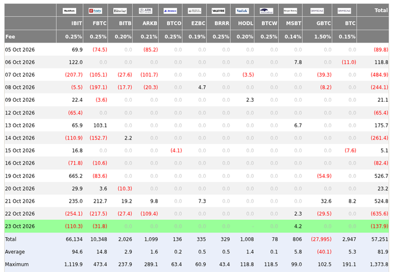Click the total (635.6) for 22 Oct
The image size is (395, 272).
coord(379,214)
